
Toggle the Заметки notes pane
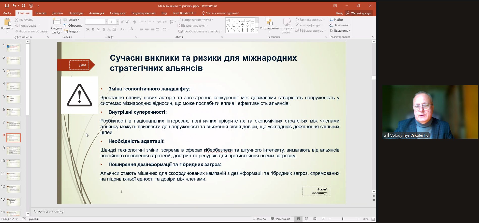[x=259, y=219]
